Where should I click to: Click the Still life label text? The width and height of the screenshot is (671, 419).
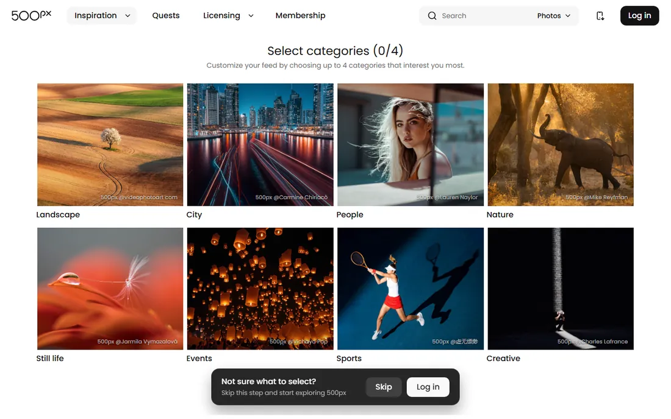tap(49, 358)
